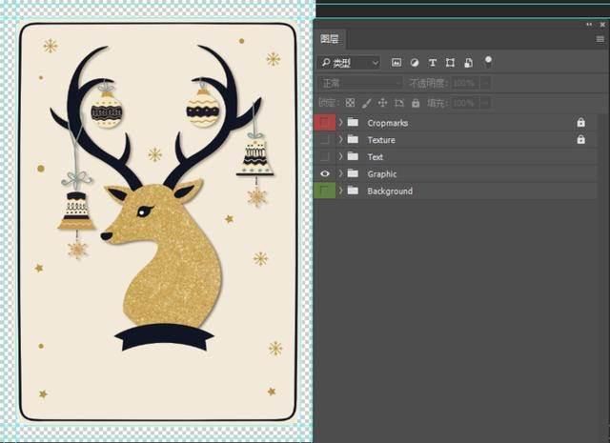Filter layers by type (T) icon

(x=432, y=63)
